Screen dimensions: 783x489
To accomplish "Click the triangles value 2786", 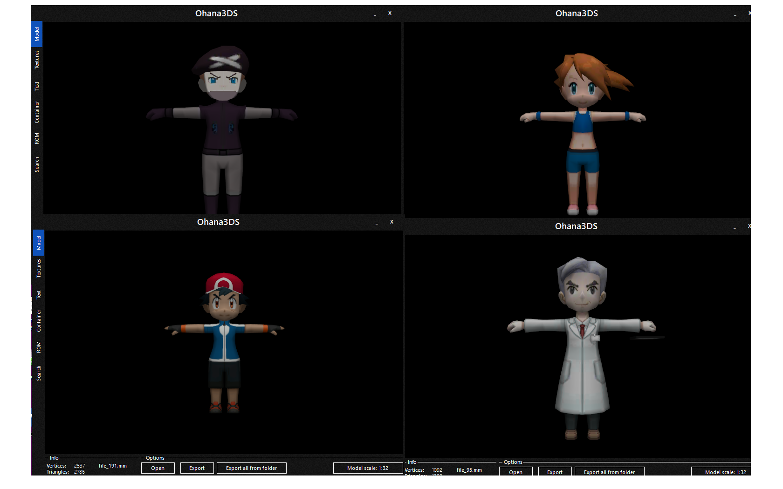I will coord(80,472).
